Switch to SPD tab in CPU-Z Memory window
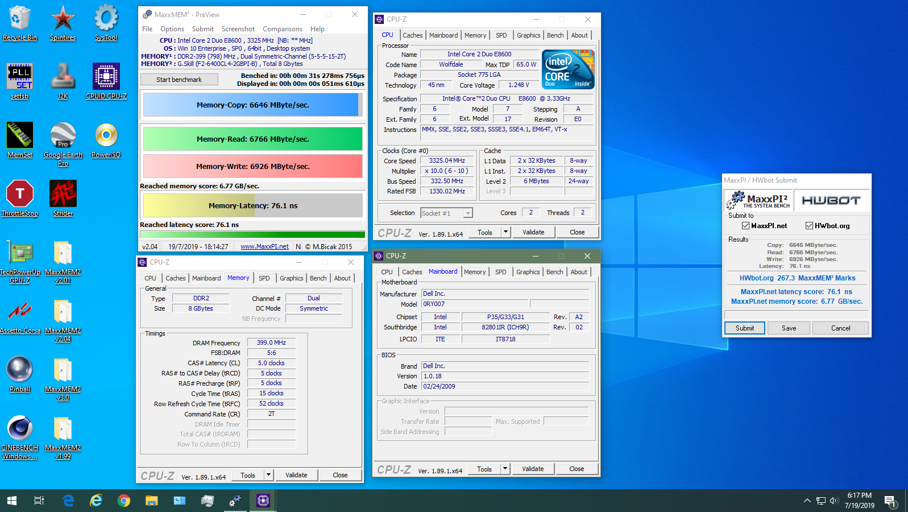The width and height of the screenshot is (908, 512). 264,278
